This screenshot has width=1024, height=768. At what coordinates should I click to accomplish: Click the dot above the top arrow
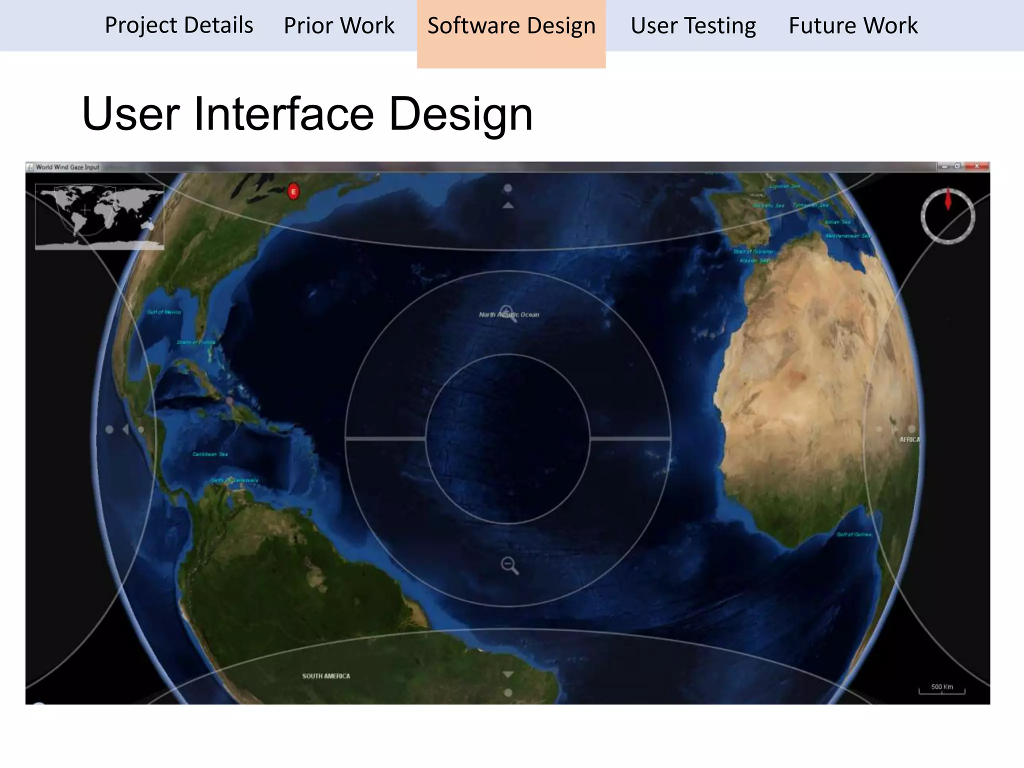pos(508,188)
